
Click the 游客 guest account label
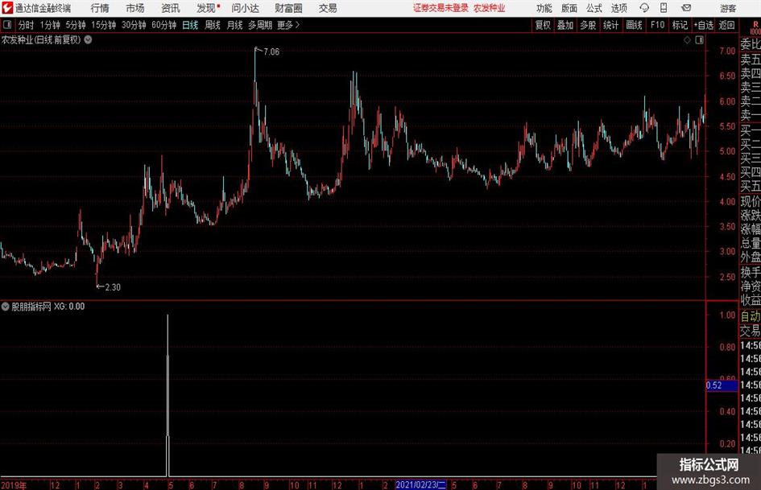(x=728, y=8)
